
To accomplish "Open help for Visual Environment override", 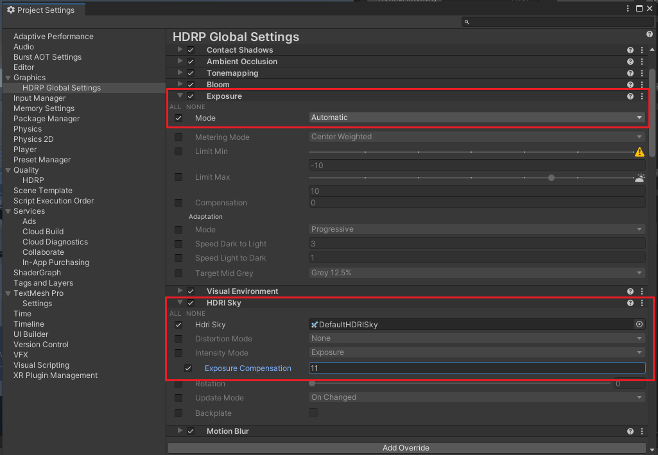I will (630, 291).
